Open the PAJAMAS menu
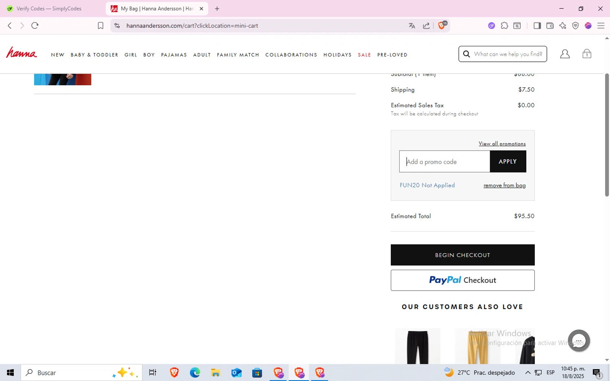The image size is (610, 381). coord(174,55)
